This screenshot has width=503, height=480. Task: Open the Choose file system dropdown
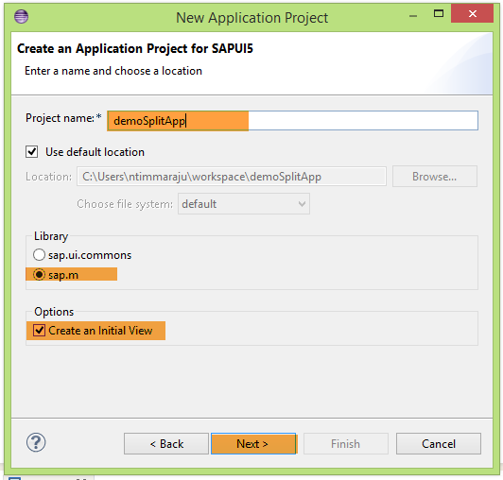[244, 203]
